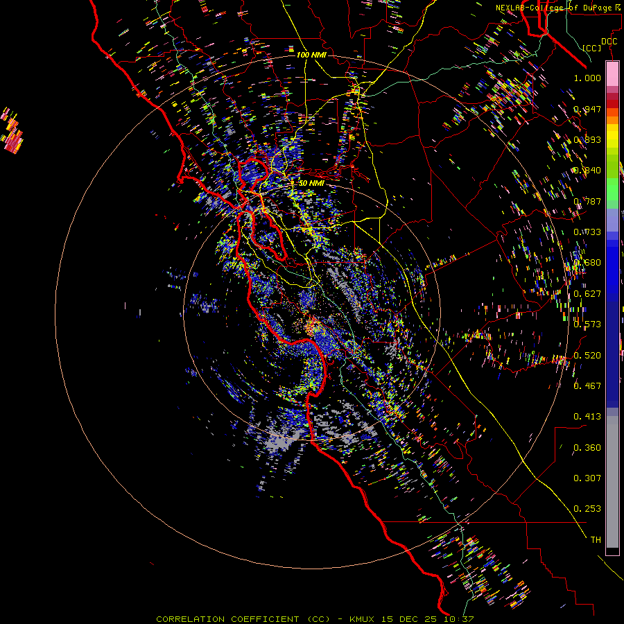
Task: Click the 0.253 legend value
Action: point(587,509)
